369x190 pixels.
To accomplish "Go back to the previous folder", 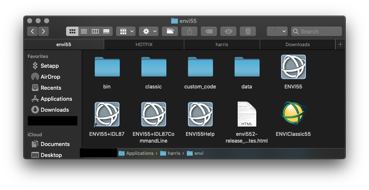I will coord(33,31).
